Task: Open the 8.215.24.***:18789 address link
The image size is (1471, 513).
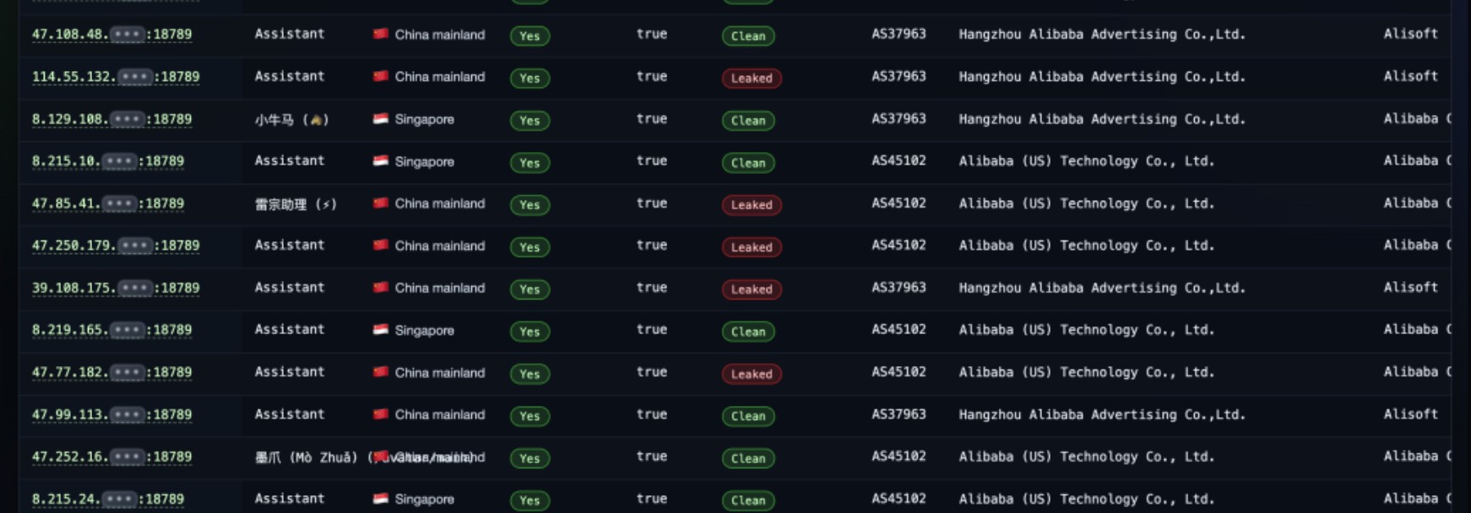Action: (107, 499)
